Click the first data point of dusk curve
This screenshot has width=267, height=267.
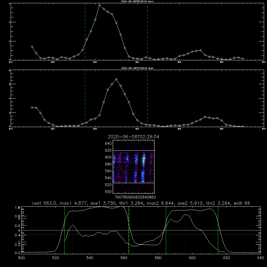(32, 107)
